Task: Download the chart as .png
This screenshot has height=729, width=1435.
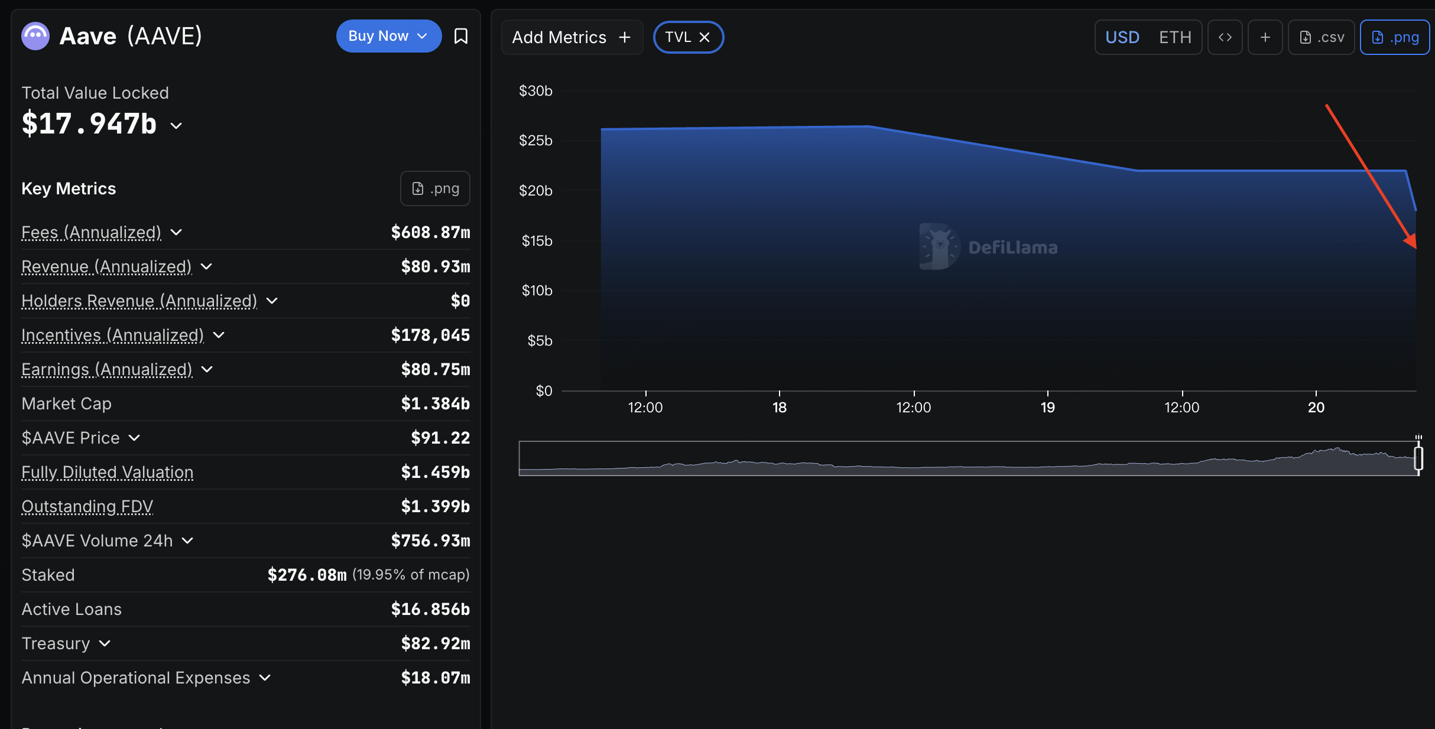Action: pyautogui.click(x=1394, y=37)
